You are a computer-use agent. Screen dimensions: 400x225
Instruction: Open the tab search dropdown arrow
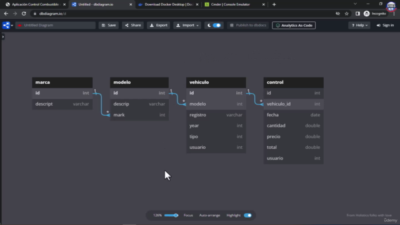point(355,4)
